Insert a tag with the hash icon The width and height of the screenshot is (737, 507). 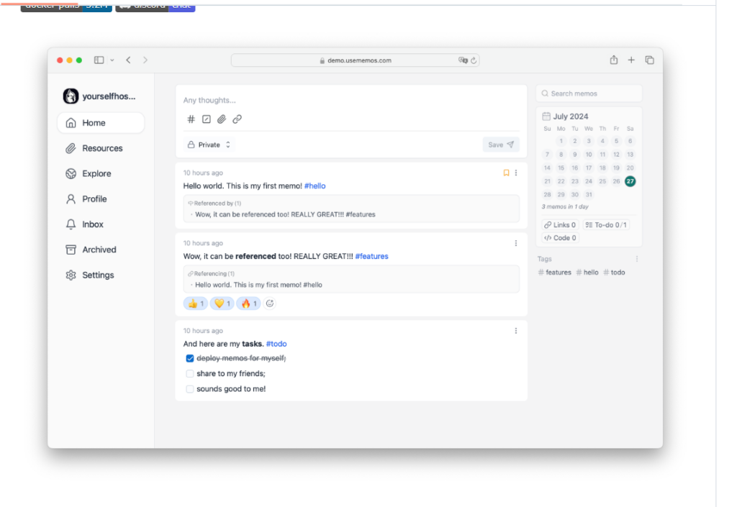[x=191, y=119]
